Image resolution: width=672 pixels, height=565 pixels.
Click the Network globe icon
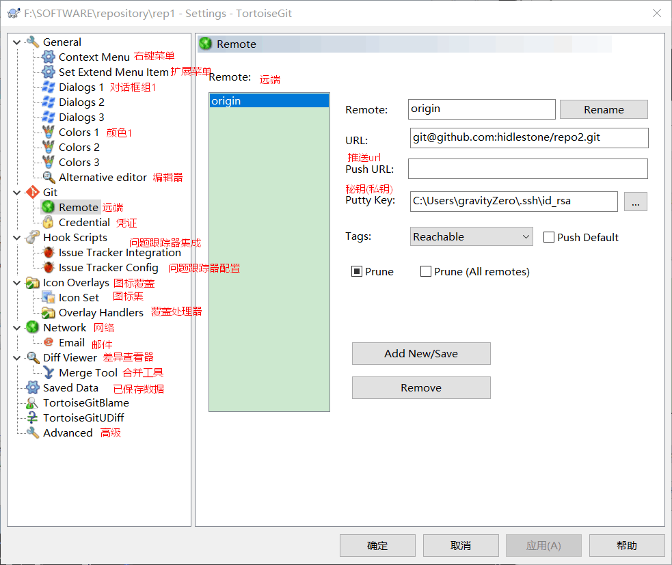[x=33, y=327]
